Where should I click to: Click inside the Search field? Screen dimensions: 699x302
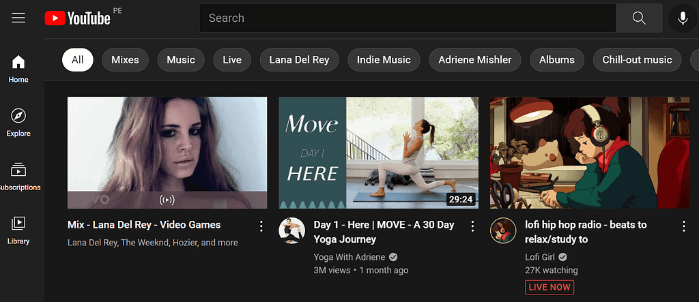pyautogui.click(x=408, y=18)
